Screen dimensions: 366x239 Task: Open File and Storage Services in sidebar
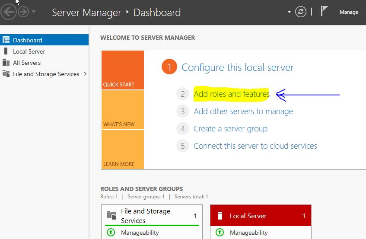[x=45, y=74]
